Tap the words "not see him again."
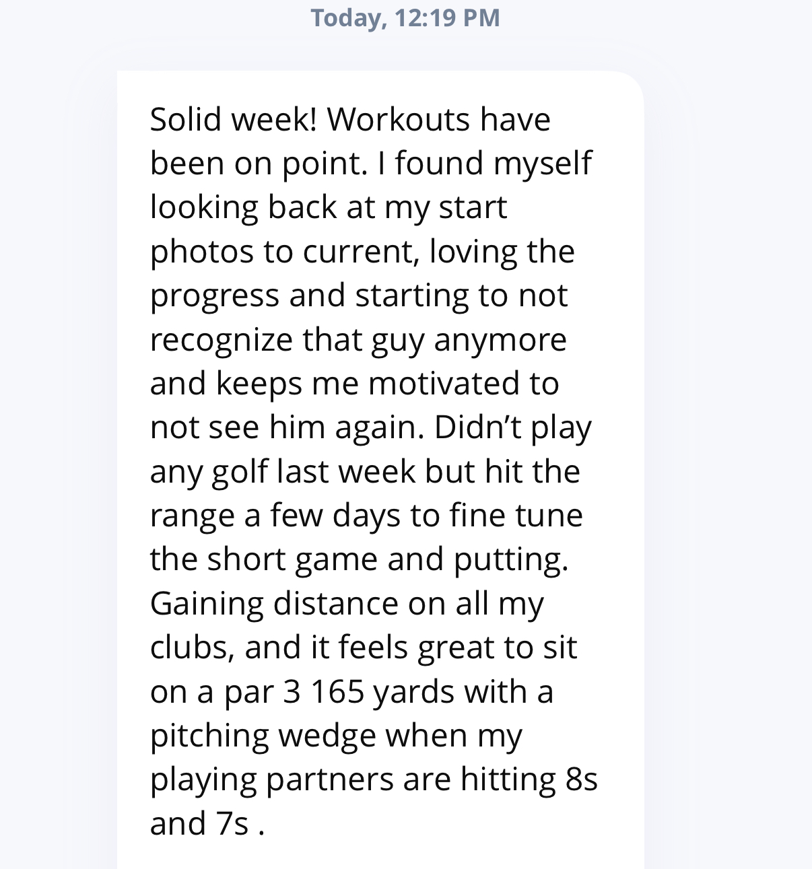This screenshot has width=812, height=869. [x=287, y=427]
